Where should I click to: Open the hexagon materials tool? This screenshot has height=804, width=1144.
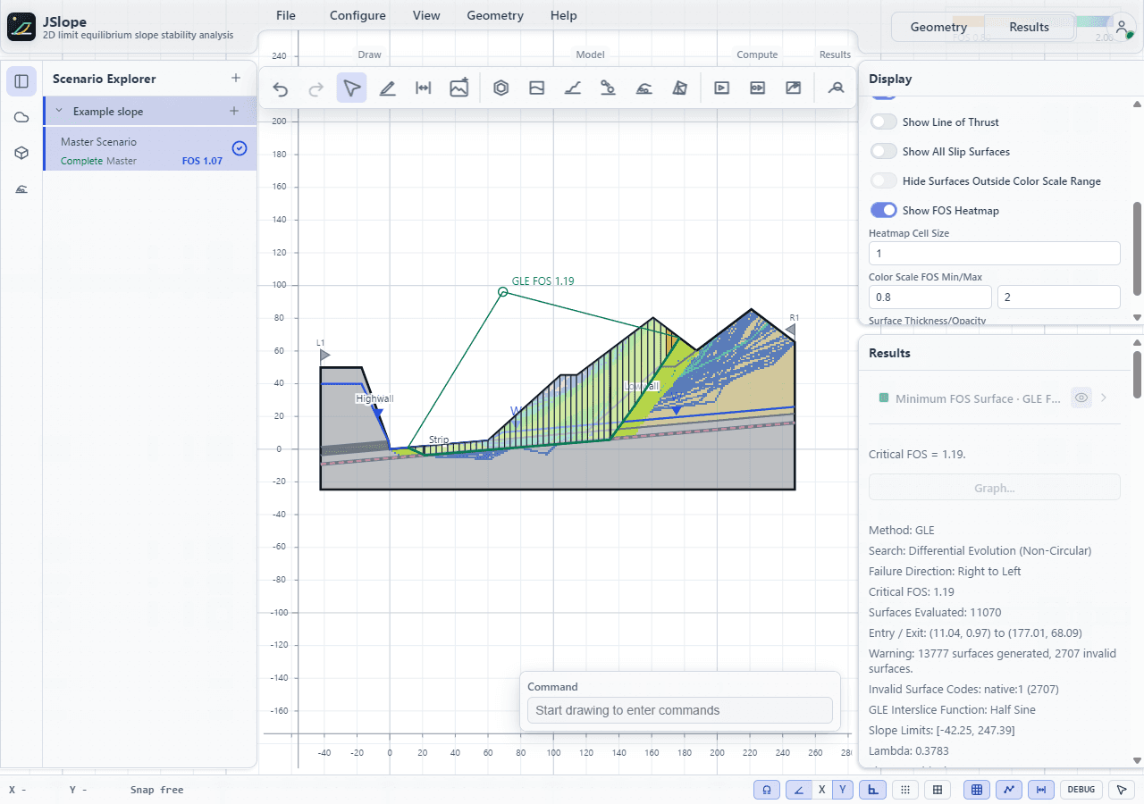(501, 88)
